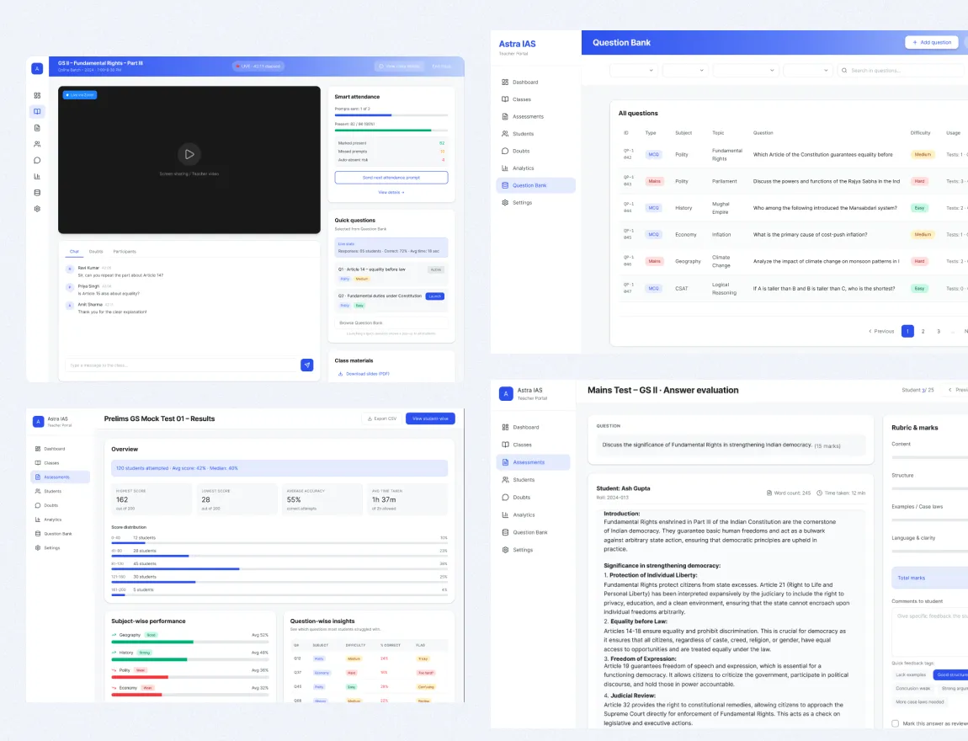
Task: Click Analytics icon in Results page sidebar
Action: click(38, 520)
